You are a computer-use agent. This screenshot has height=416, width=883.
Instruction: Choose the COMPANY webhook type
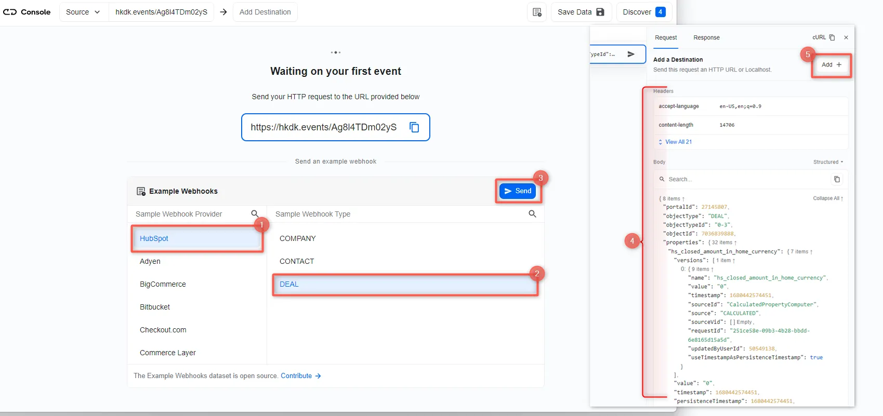(x=405, y=238)
